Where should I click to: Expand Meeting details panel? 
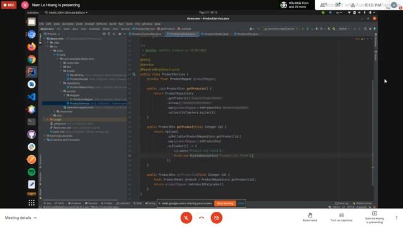point(21,218)
